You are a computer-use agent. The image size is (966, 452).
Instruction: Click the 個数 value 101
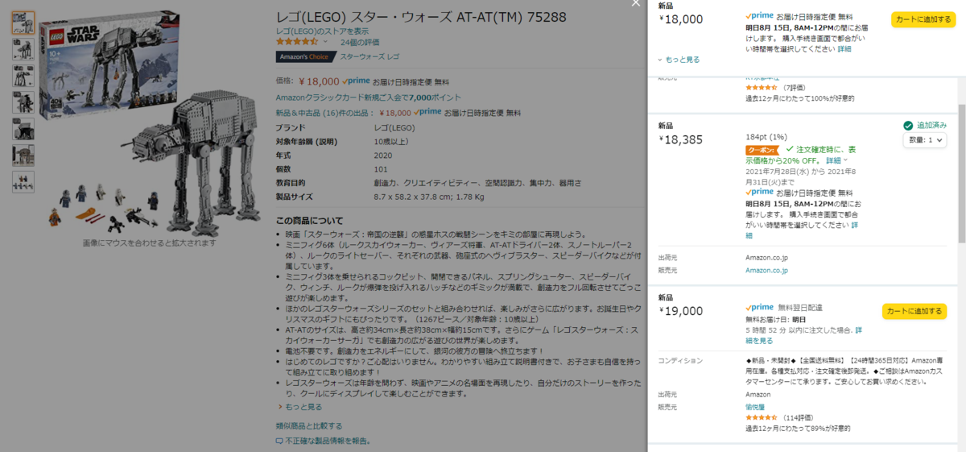381,169
